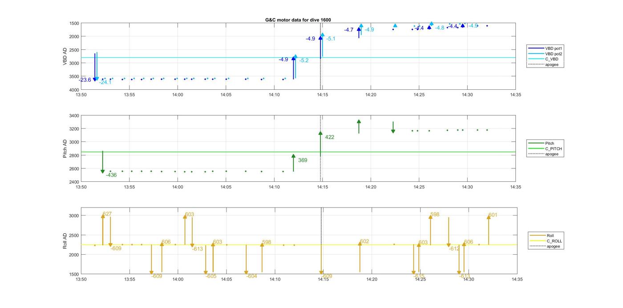Click the "369" label in the Pitch plot
The height and width of the screenshot is (308, 623).
coord(303,160)
